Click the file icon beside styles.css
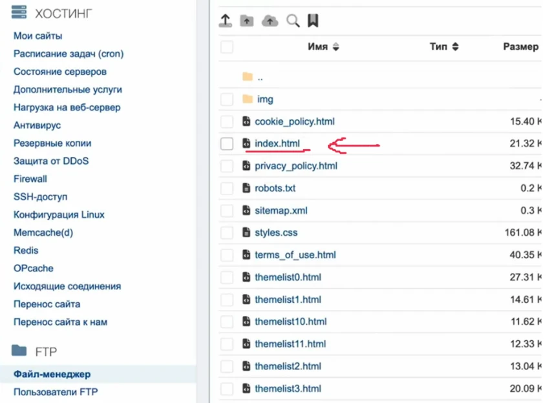The image size is (556, 403). pos(246,232)
